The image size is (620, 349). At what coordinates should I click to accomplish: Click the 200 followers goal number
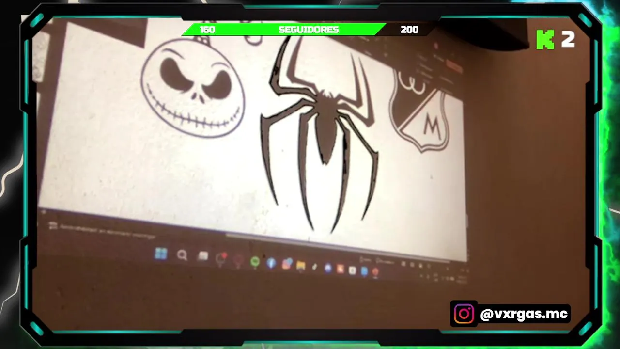(409, 30)
